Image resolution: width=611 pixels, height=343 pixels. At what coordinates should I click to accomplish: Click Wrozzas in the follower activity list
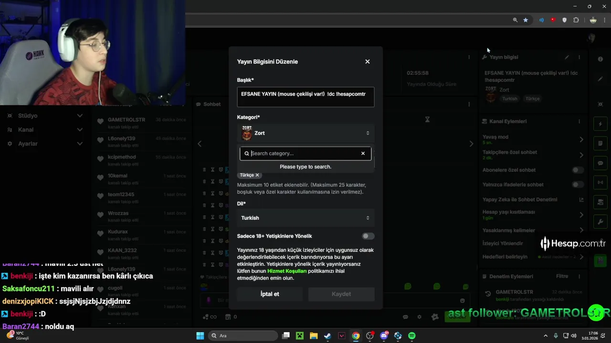tap(118, 213)
